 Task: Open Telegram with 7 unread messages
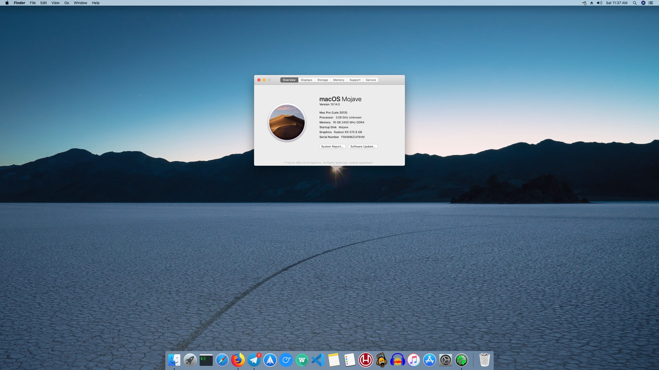[x=254, y=360]
